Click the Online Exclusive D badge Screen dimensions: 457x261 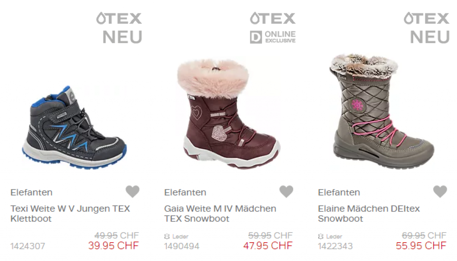[273, 37]
